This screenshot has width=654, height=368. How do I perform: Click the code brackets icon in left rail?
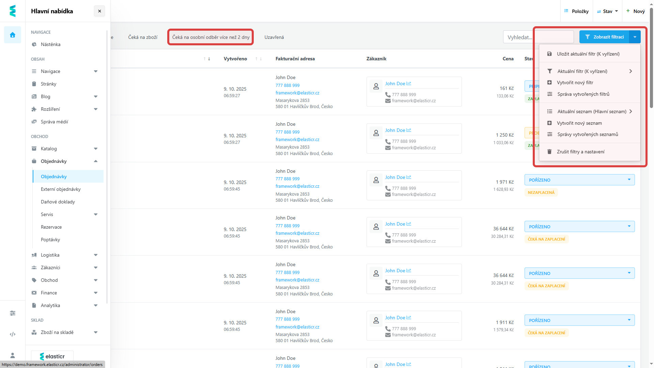13,334
